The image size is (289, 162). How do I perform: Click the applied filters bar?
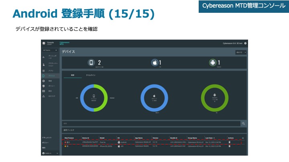coord(154,130)
